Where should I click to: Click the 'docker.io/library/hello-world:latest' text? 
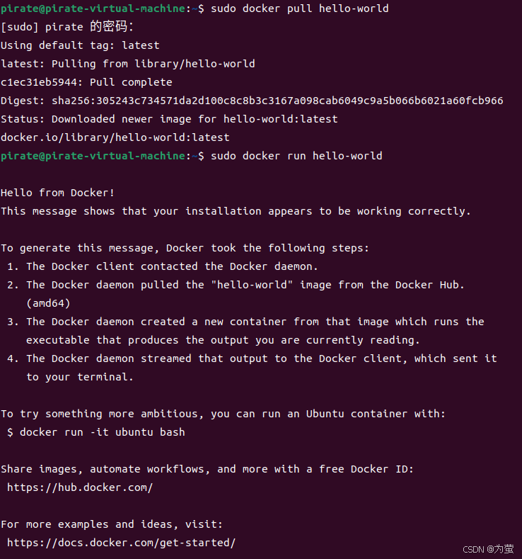115,137
